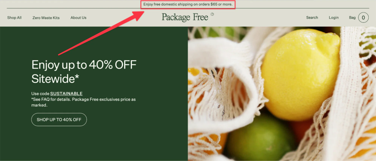Click the SUSTAINABLE promo code link

tap(66, 94)
